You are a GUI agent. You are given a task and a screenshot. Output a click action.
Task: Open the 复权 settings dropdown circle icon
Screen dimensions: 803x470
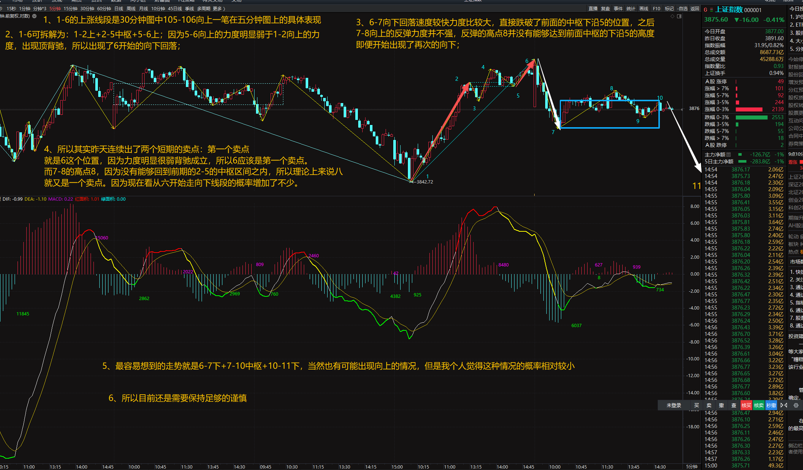[34, 16]
